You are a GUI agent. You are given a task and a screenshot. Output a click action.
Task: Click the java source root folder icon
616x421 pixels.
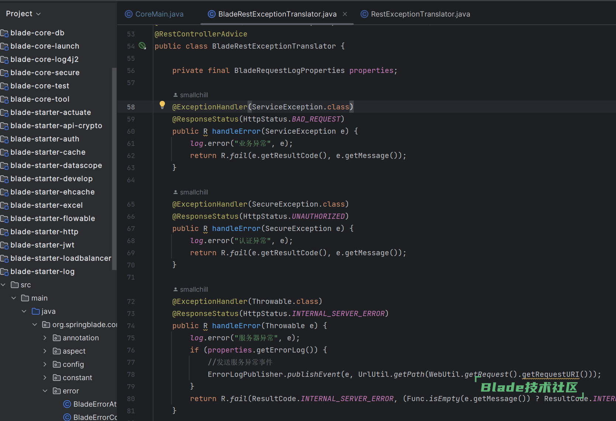coord(36,311)
